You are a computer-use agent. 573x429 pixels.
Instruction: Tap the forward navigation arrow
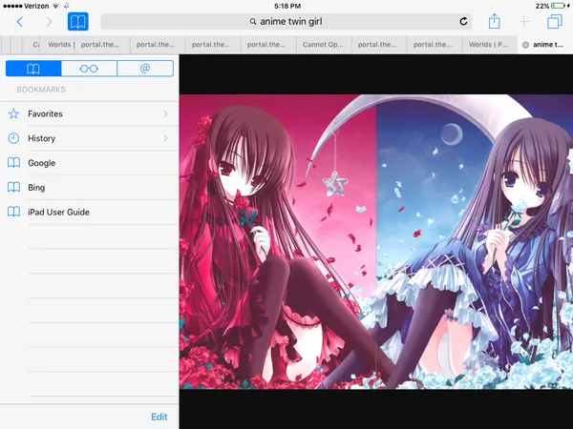pos(49,22)
